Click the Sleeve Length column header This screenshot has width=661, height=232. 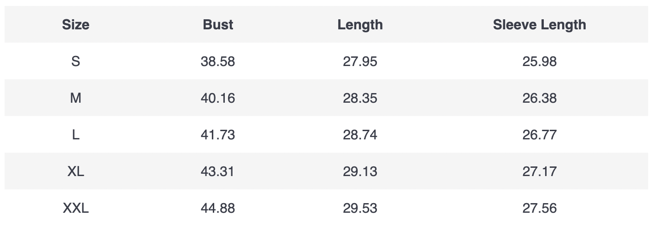coord(539,25)
